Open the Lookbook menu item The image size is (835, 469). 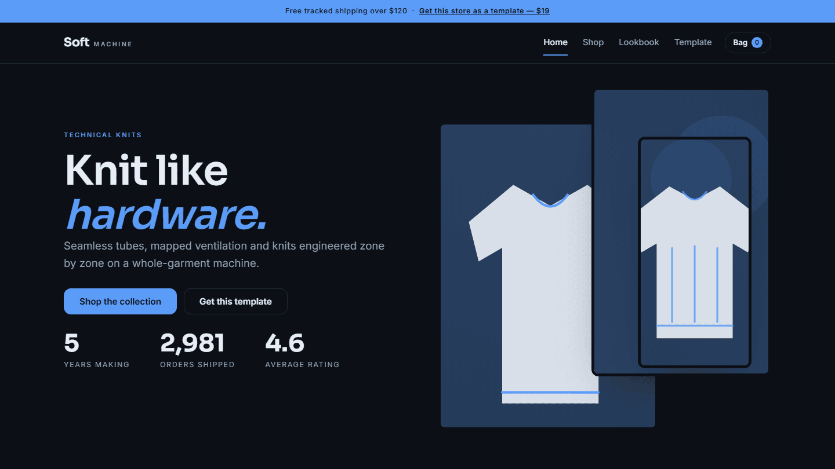coord(639,42)
